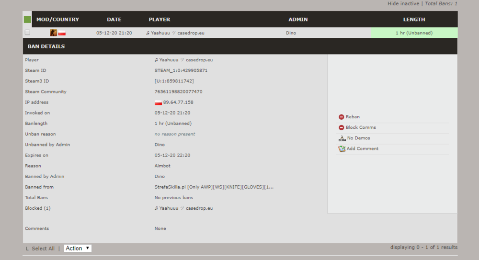
Task: Click the Steam Community number 76561198820077470
Action: (178, 91)
